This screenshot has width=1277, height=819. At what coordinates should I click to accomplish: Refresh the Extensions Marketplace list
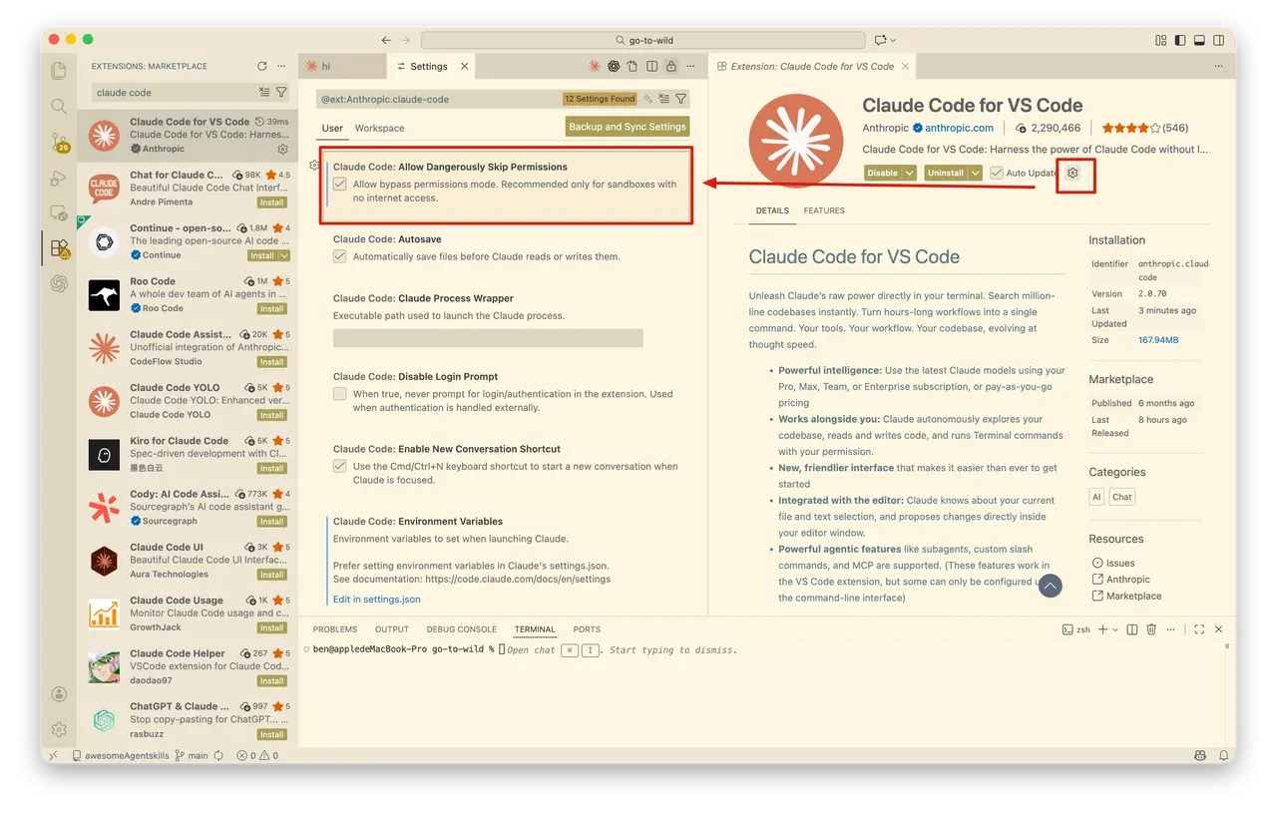pyautogui.click(x=262, y=66)
